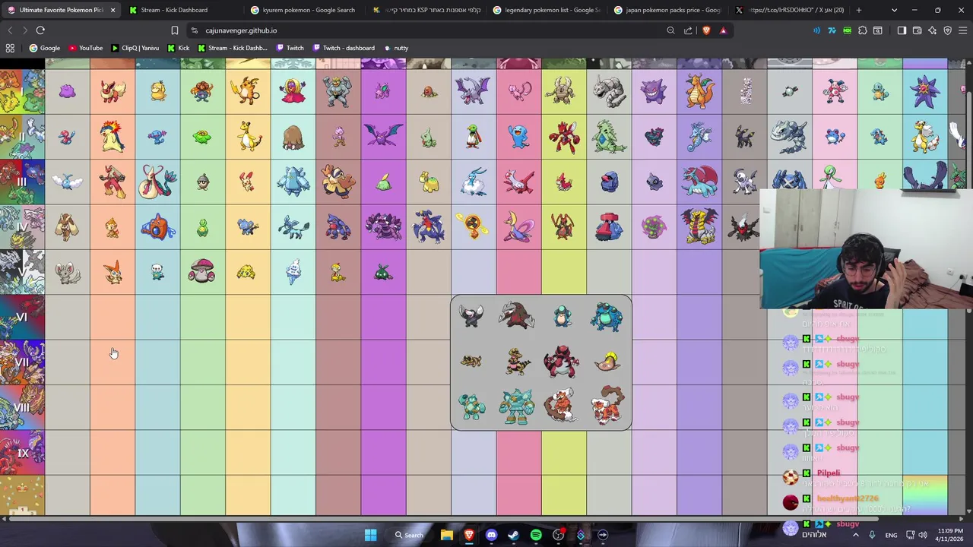Expand the tab search dropdown
Viewport: 973px width, 547px height.
pyautogui.click(x=894, y=10)
